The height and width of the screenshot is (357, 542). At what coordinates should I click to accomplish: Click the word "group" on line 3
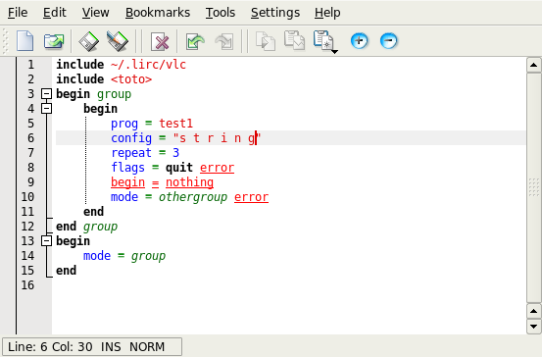pyautogui.click(x=114, y=94)
